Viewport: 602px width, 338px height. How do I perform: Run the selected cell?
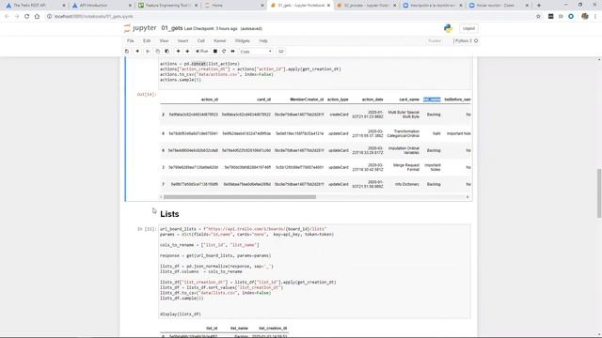[201, 52]
